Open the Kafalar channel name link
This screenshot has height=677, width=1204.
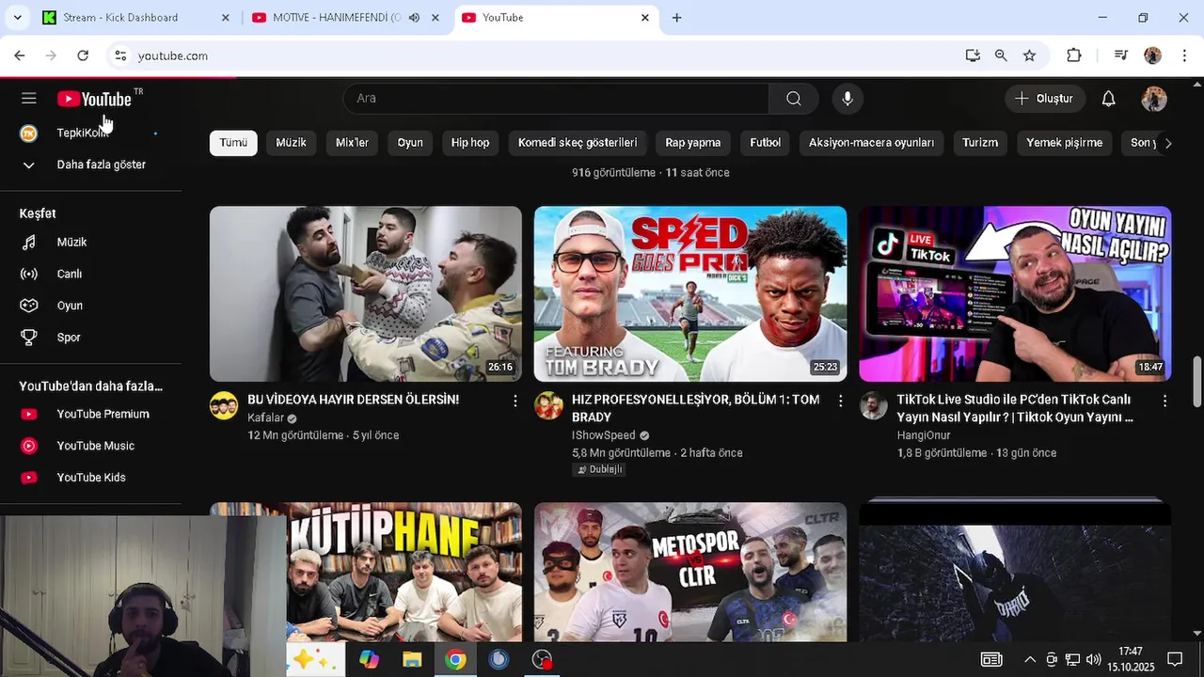(x=265, y=417)
